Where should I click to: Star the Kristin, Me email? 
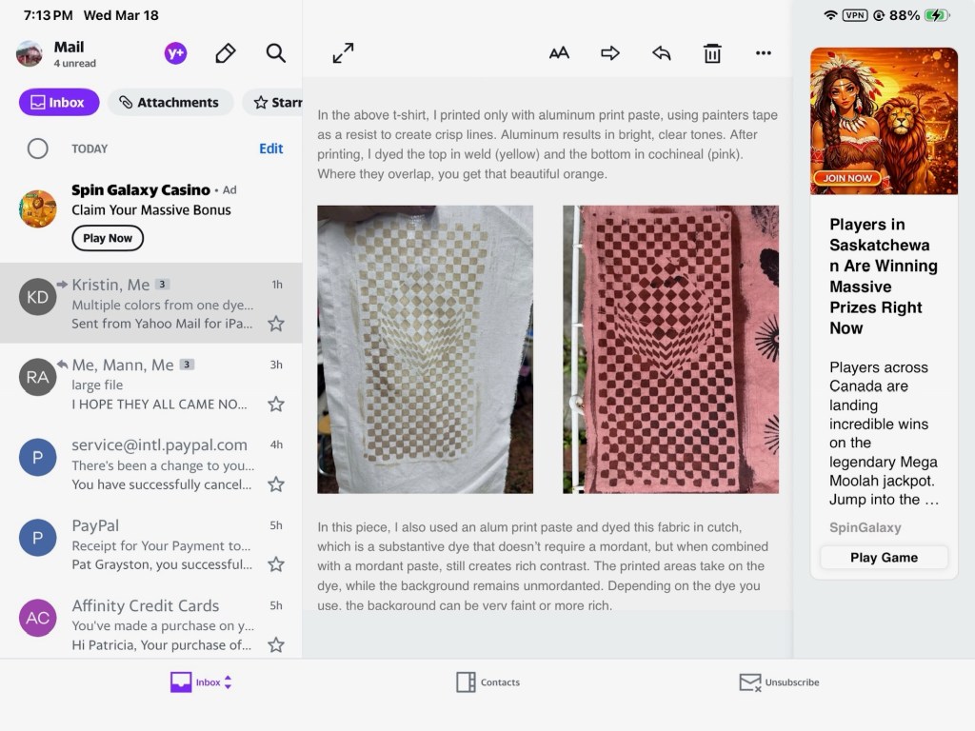(276, 324)
